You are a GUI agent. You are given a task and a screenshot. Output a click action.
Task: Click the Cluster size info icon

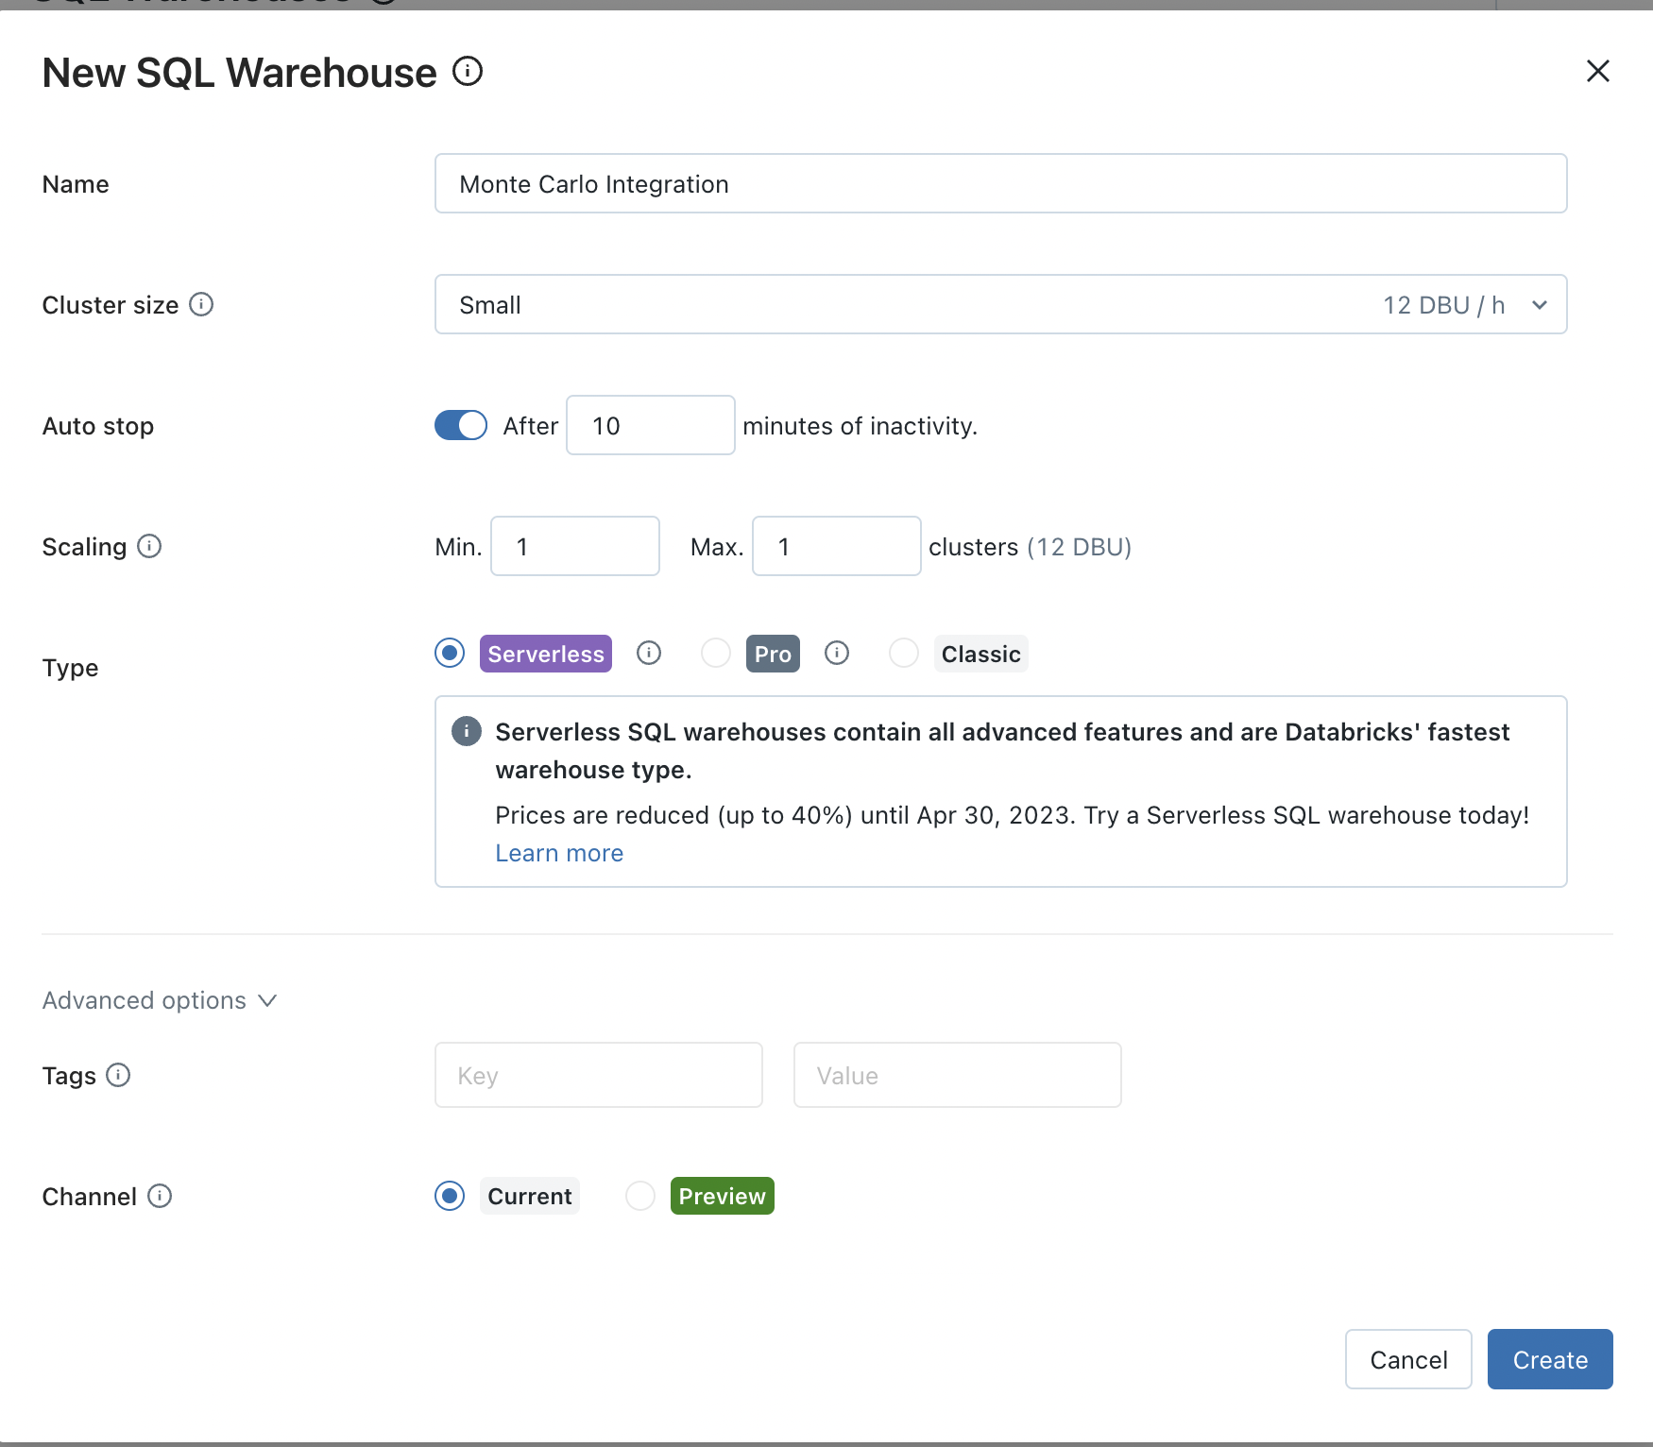pyautogui.click(x=201, y=304)
